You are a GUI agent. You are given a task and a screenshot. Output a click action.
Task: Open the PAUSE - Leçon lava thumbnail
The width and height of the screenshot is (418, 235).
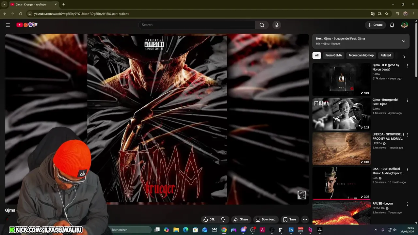click(x=341, y=213)
